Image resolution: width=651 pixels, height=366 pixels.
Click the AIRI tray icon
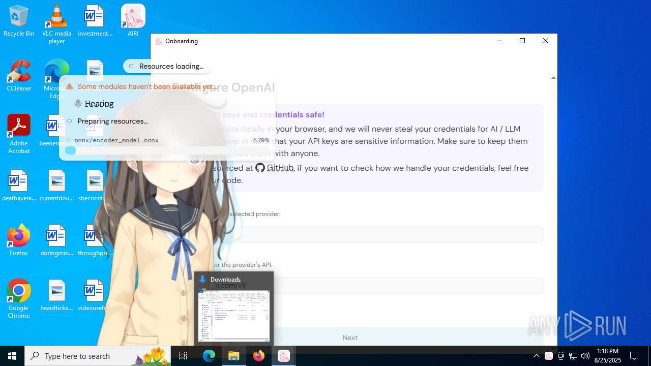(549, 356)
